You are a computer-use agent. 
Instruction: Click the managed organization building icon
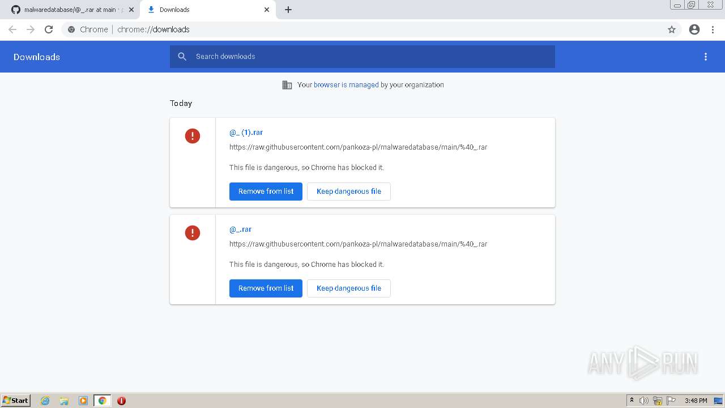tap(287, 85)
